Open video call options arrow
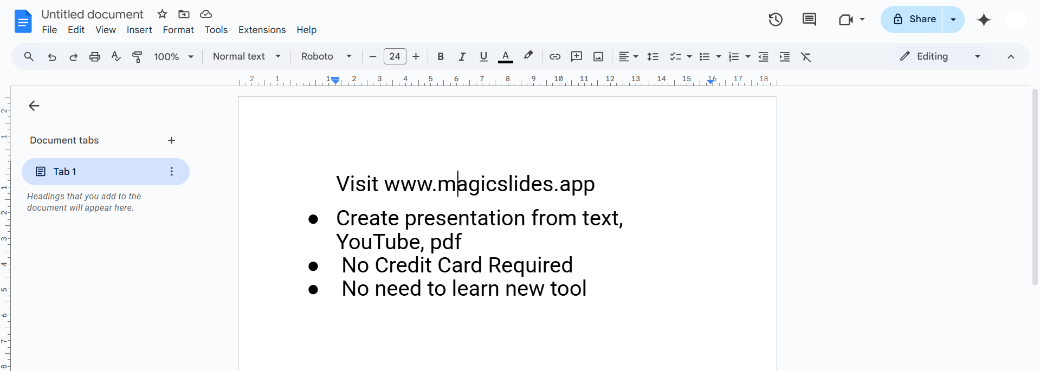 click(862, 19)
